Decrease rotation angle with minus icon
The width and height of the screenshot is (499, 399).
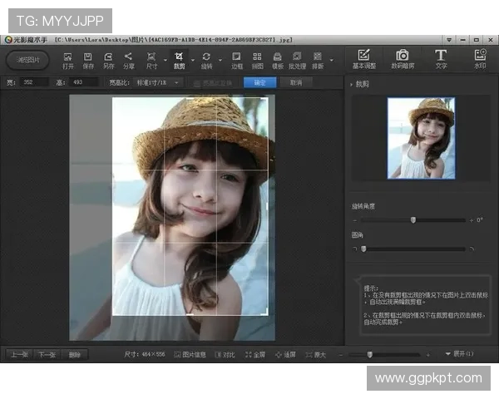point(354,220)
